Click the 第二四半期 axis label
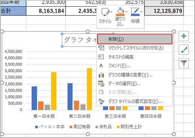The height and width of the screenshot is (138, 195). click(80, 116)
